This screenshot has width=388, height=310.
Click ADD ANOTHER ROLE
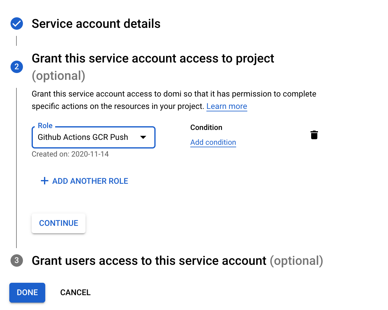[84, 181]
